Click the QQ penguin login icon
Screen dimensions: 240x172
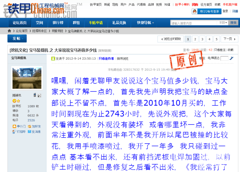(x=195, y=11)
